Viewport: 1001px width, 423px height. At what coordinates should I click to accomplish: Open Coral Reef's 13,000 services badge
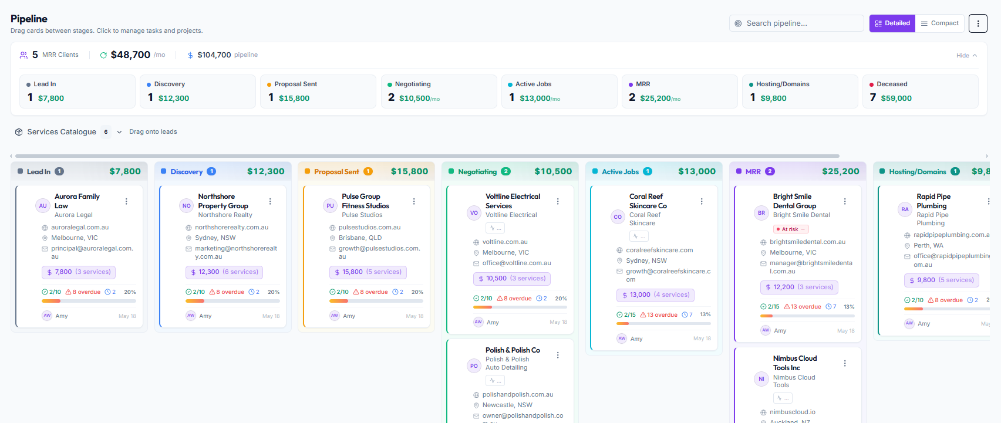(656, 295)
